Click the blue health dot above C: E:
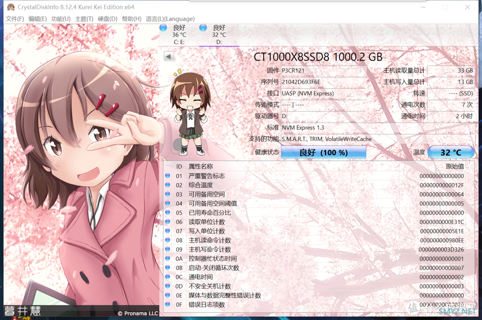The image size is (482, 320). [163, 28]
